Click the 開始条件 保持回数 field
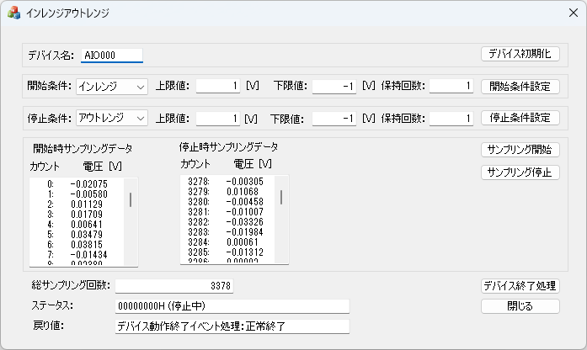 (451, 86)
